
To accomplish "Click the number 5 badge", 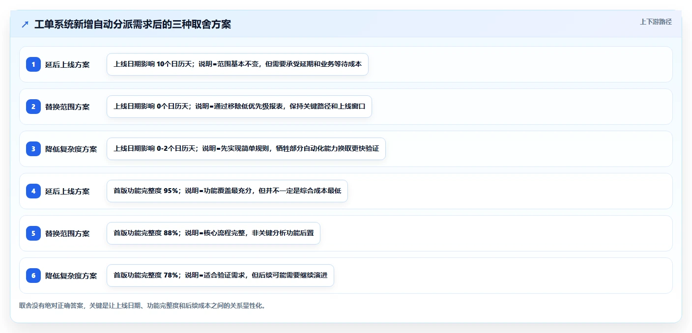I will [33, 233].
